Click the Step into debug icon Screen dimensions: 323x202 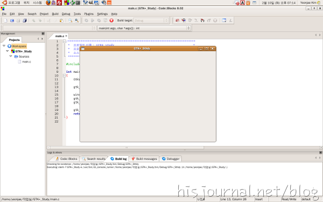(x=202, y=20)
